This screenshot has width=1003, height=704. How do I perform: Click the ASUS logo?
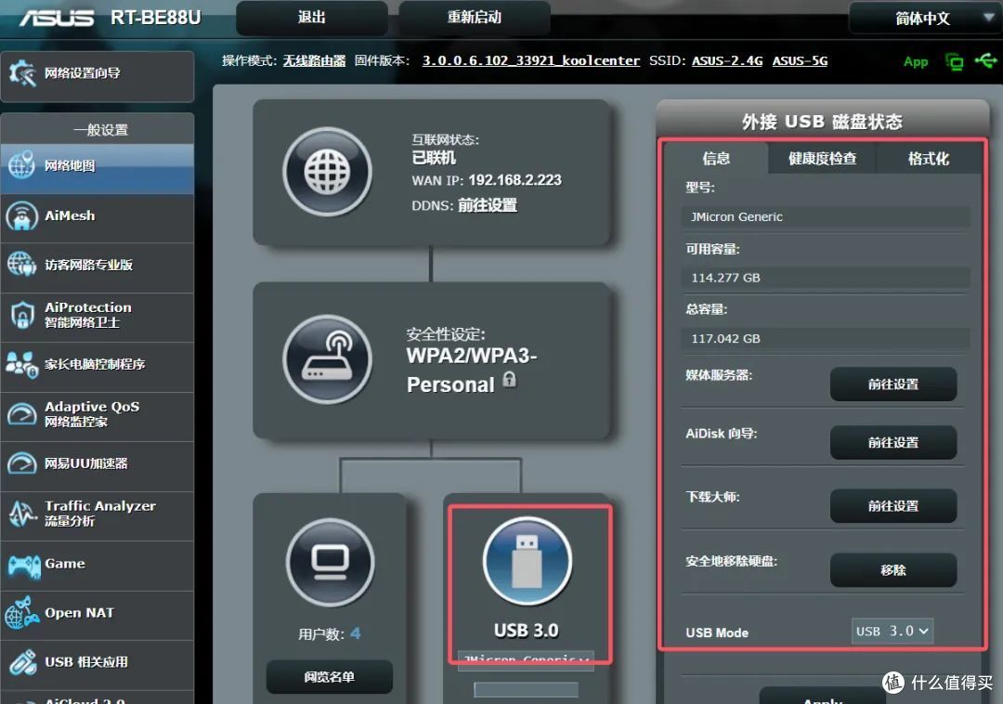(x=57, y=18)
